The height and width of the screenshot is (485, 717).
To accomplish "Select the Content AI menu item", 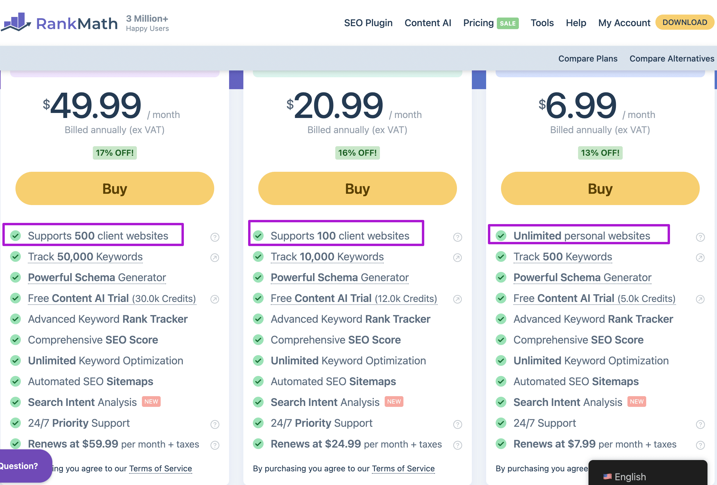I will click(428, 23).
